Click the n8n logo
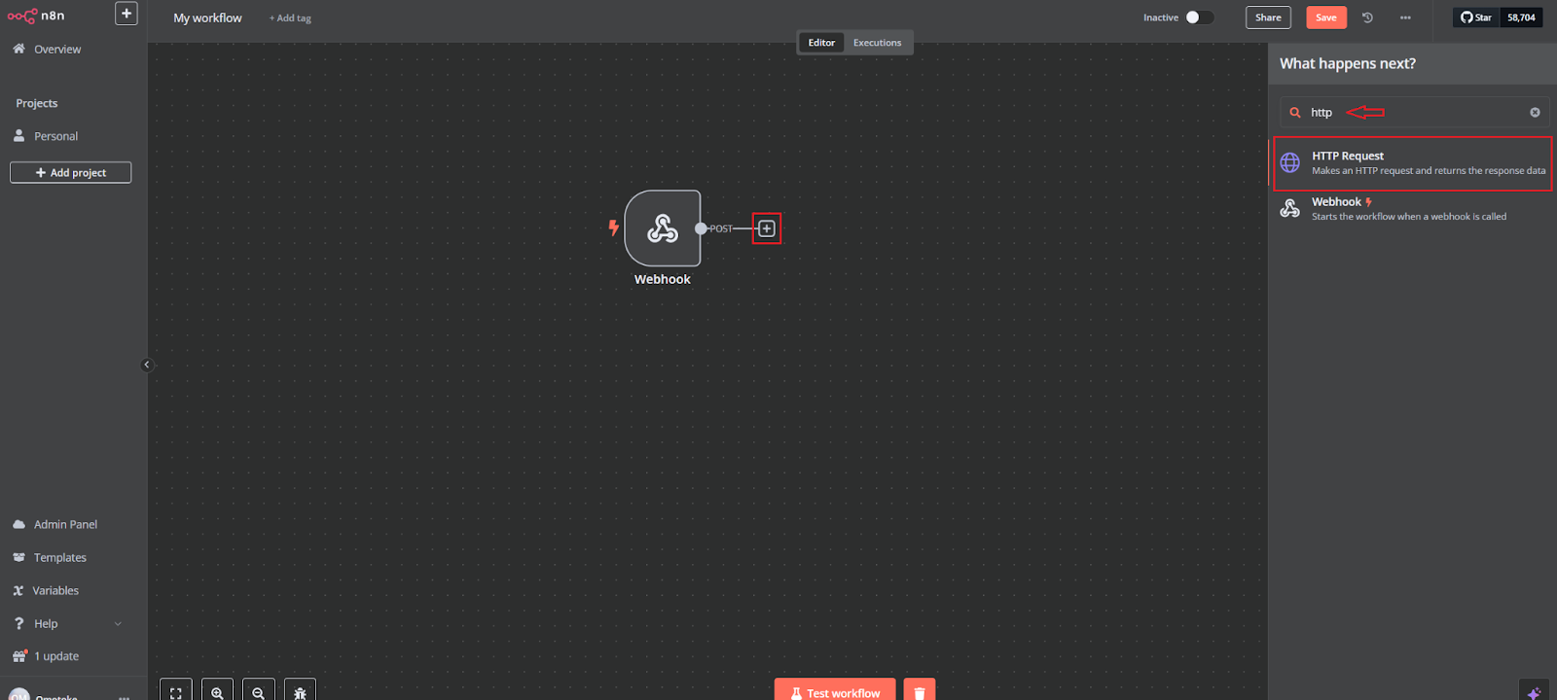 pos(36,16)
